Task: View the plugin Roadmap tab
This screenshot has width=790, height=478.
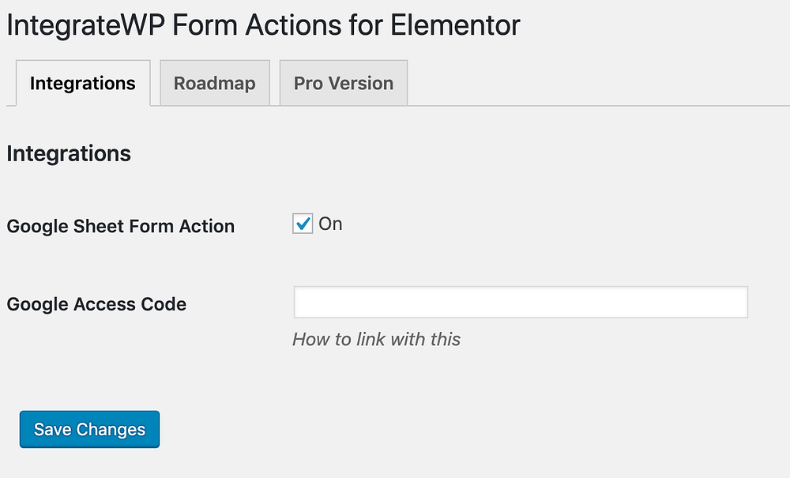Action: point(214,83)
